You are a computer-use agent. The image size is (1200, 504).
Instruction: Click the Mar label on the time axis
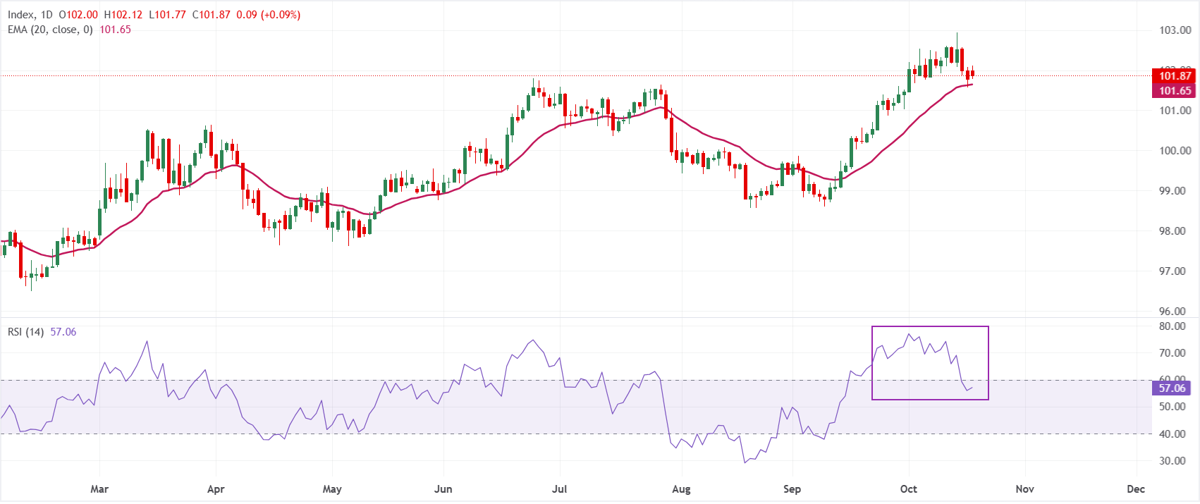click(x=99, y=489)
